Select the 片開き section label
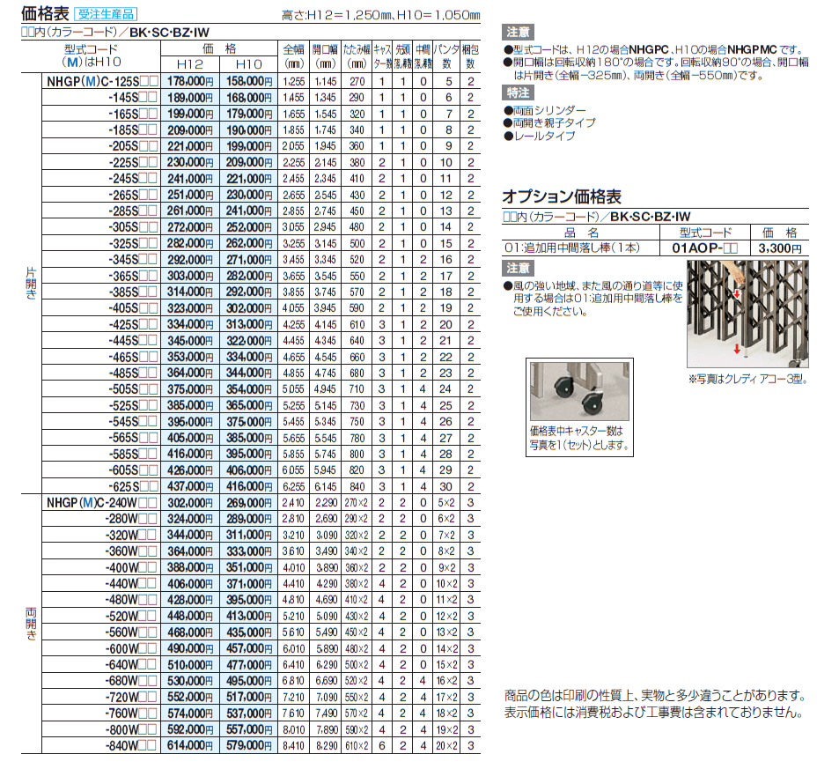The image size is (817, 769). click(31, 282)
